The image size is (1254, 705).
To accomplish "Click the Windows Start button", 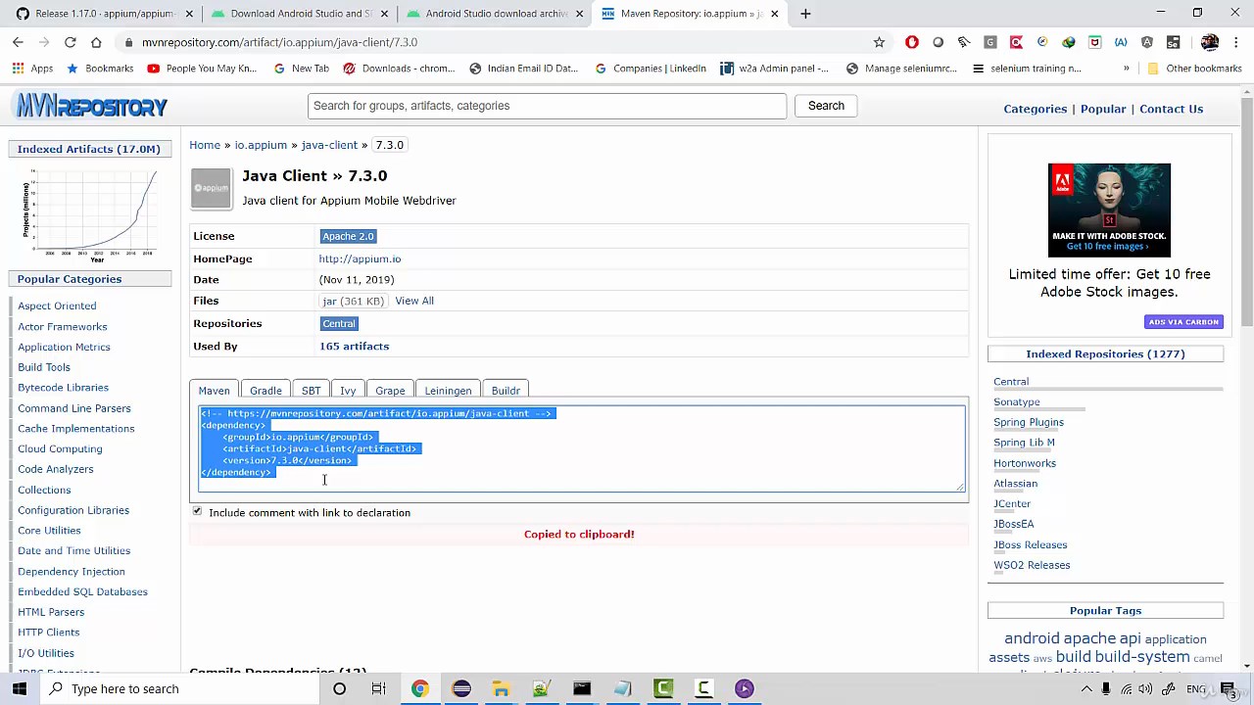I will (20, 688).
